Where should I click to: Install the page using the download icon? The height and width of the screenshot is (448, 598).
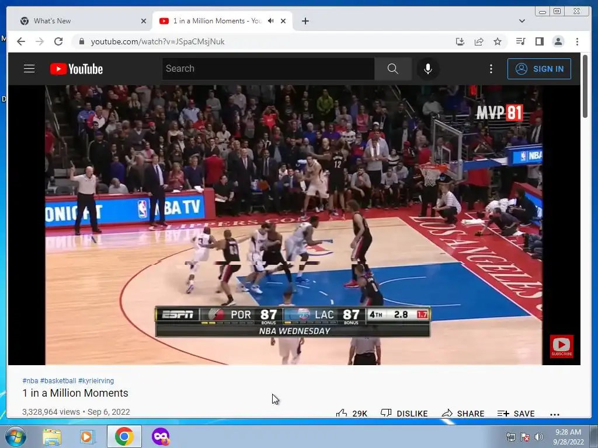[460, 41]
